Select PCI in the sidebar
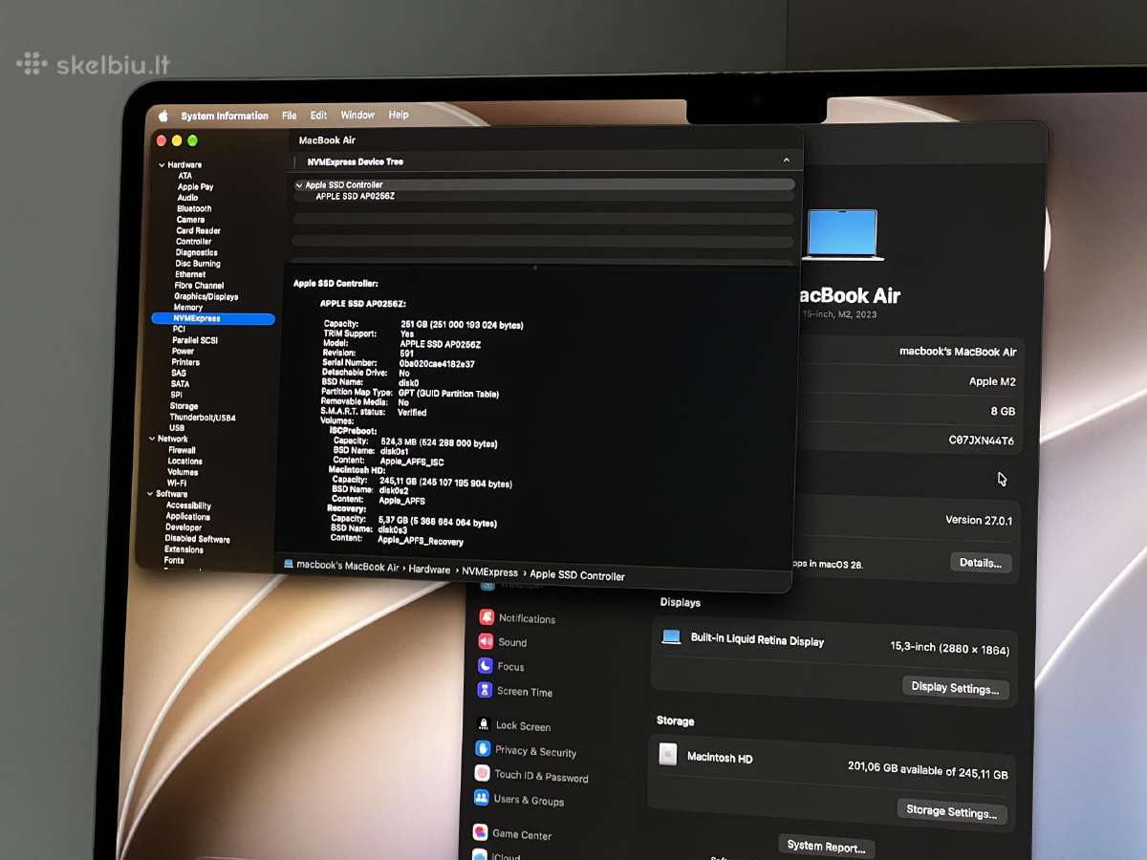1147x860 pixels. (179, 329)
